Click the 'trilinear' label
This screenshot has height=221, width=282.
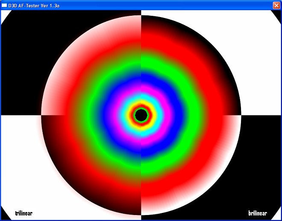[x=24, y=213]
